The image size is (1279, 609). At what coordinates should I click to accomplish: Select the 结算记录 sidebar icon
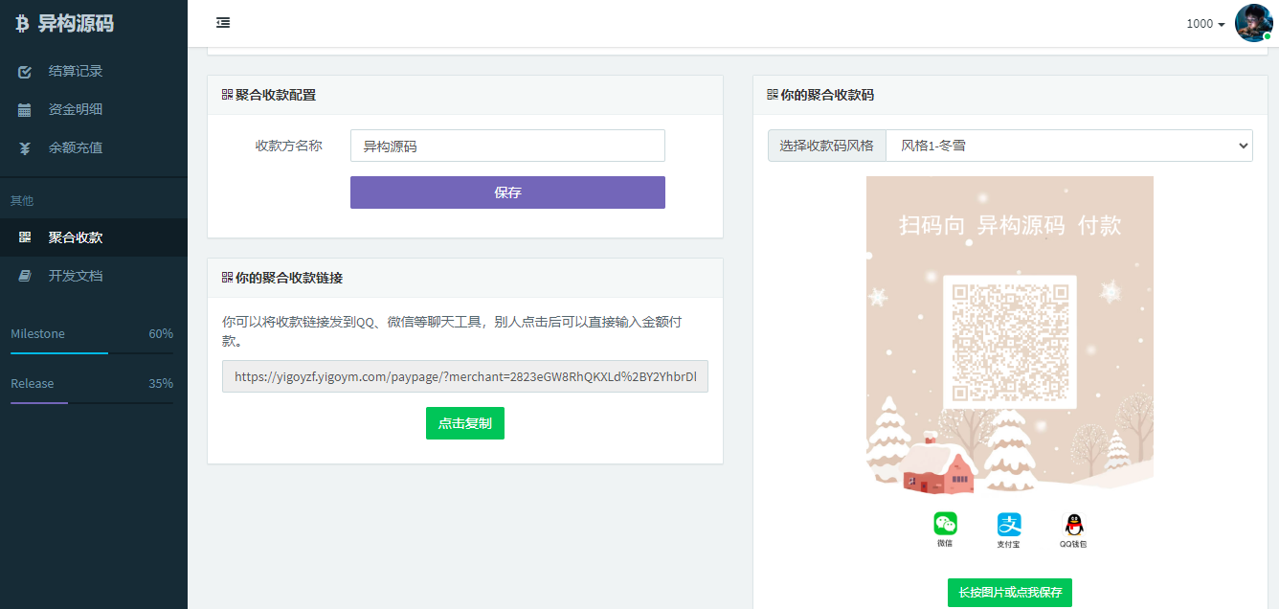tap(23, 71)
